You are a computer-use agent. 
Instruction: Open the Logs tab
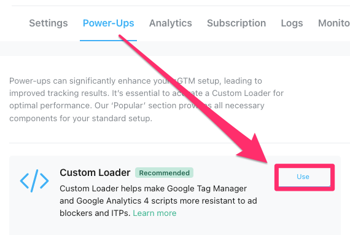[292, 23]
